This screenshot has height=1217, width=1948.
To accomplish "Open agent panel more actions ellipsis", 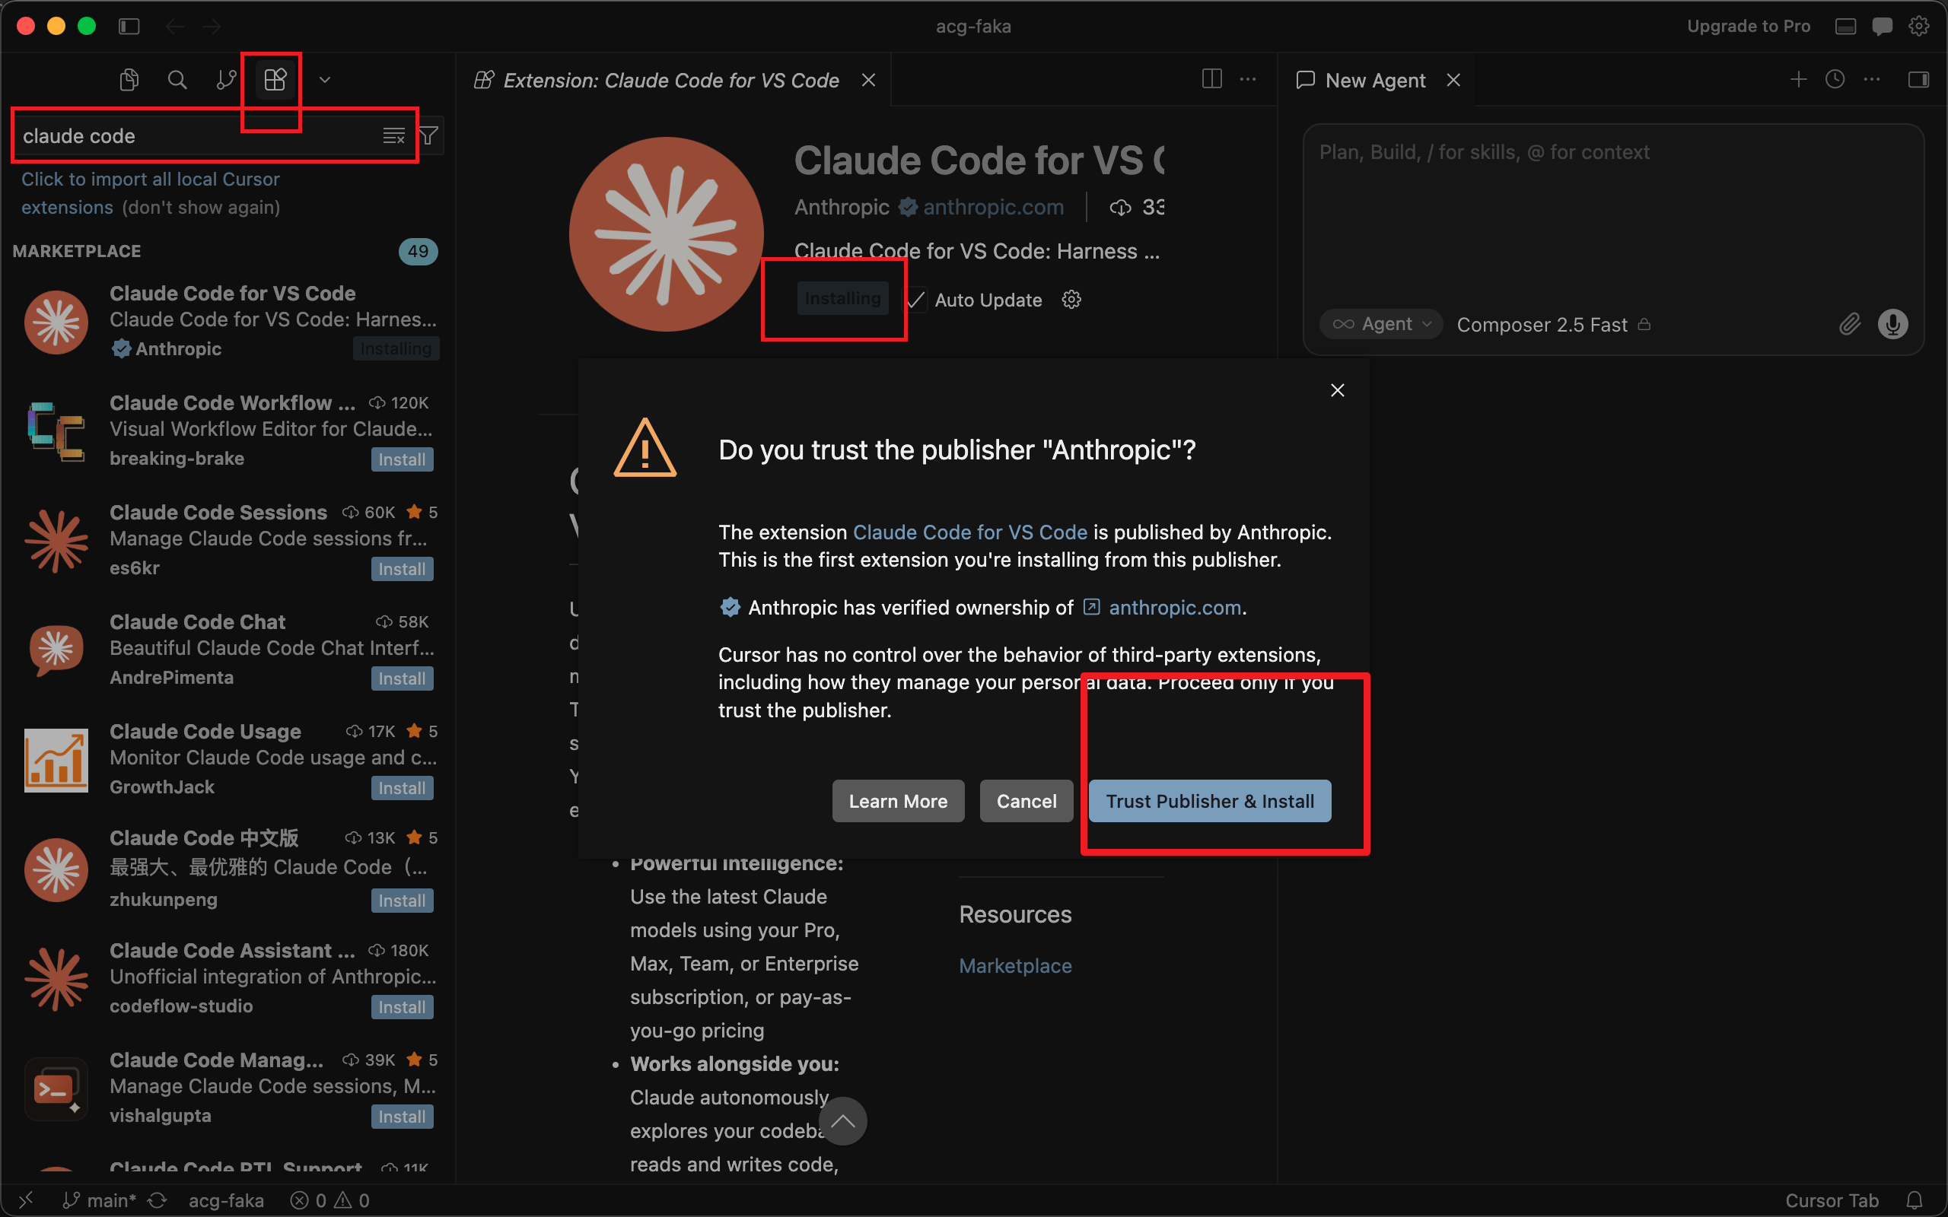I will click(1872, 79).
